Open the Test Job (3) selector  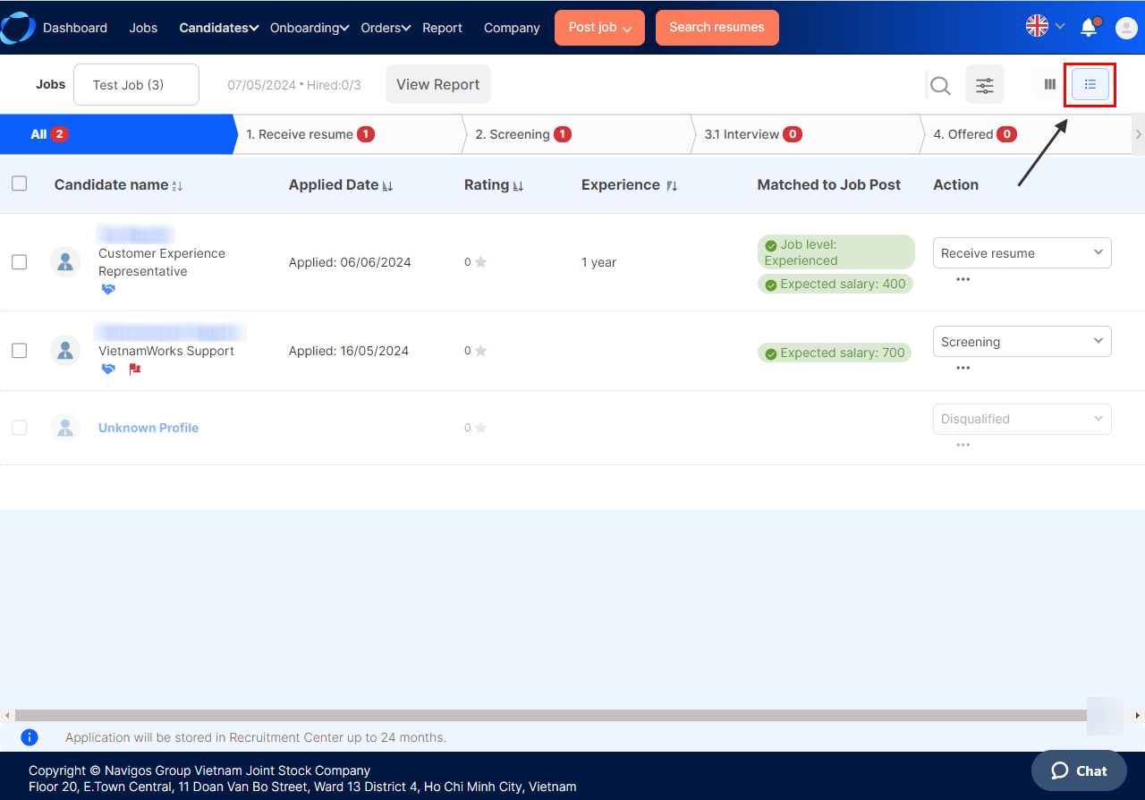tap(136, 85)
